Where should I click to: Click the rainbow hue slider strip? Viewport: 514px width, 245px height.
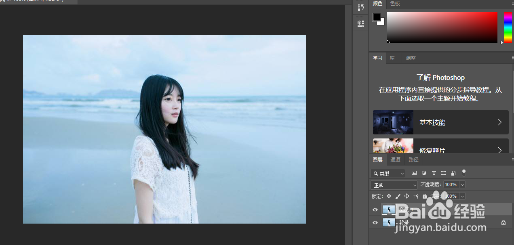508,27
